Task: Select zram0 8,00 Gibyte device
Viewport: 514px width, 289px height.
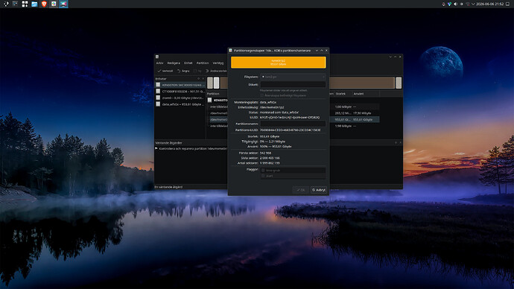Action: pyautogui.click(x=180, y=98)
